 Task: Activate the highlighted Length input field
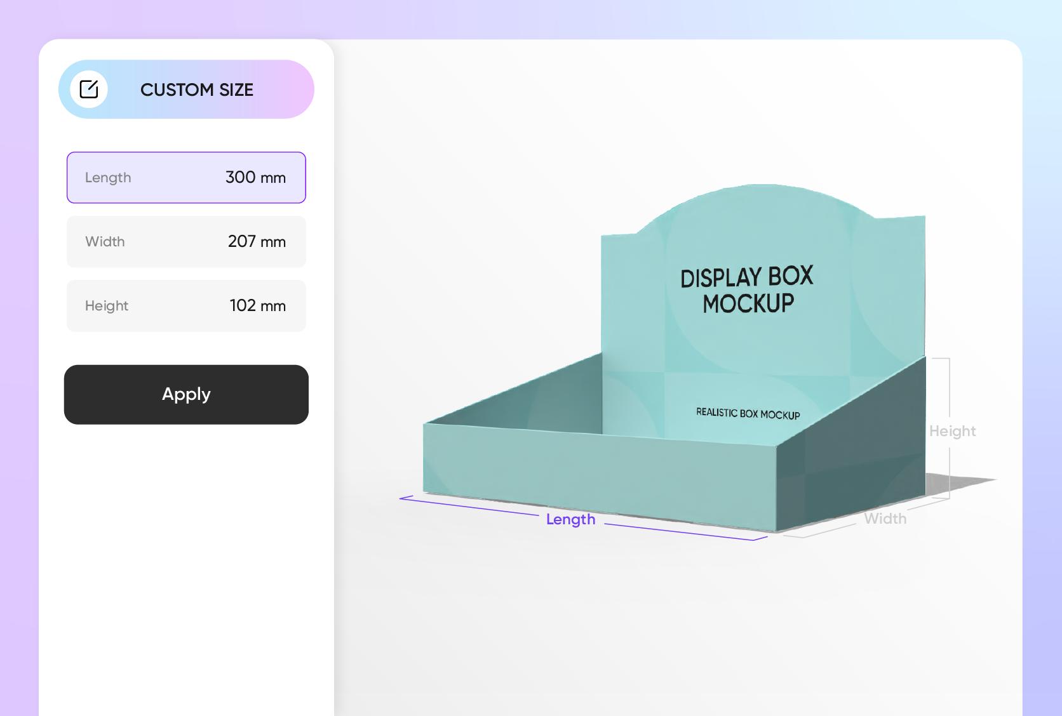click(x=186, y=178)
